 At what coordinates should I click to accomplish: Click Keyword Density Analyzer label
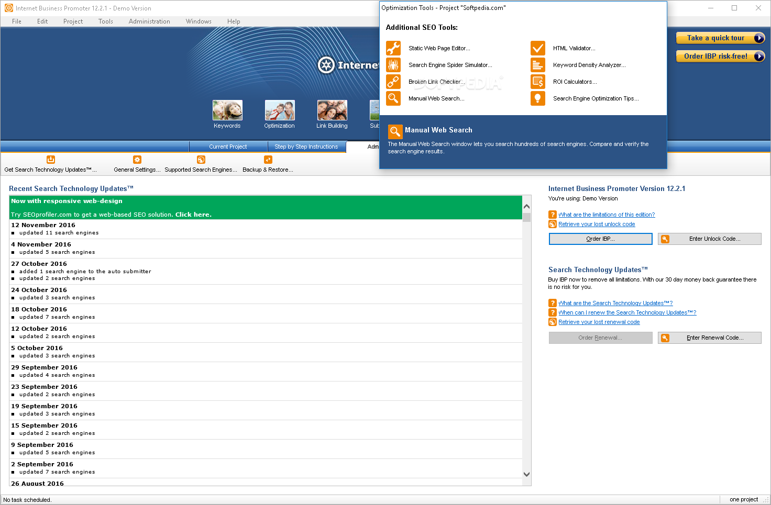[589, 65]
